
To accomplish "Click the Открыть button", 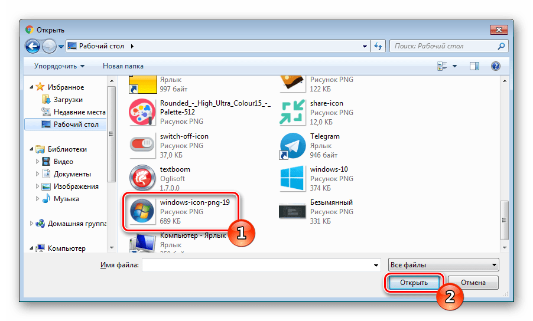I will (x=414, y=283).
